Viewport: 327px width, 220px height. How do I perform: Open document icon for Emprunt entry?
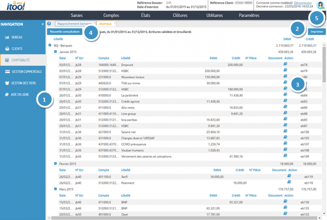pos(285,64)
